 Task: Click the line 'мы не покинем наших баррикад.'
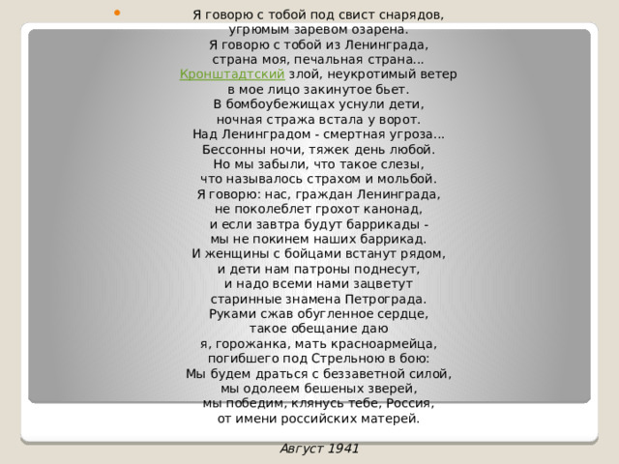[x=318, y=239]
